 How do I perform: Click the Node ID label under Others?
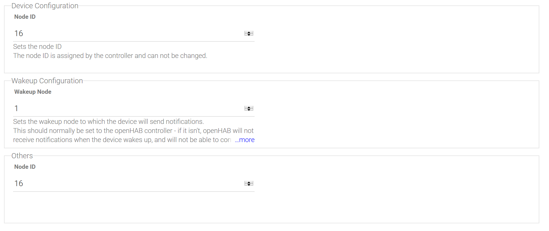point(25,167)
